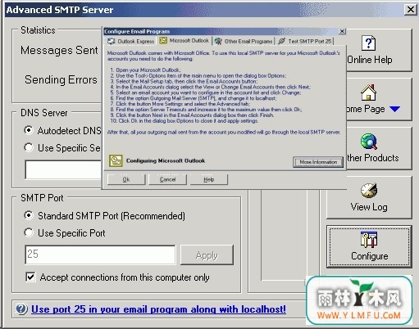Image resolution: width=419 pixels, height=329 pixels.
Task: Choose the Use Specific Port option
Action: click(29, 232)
